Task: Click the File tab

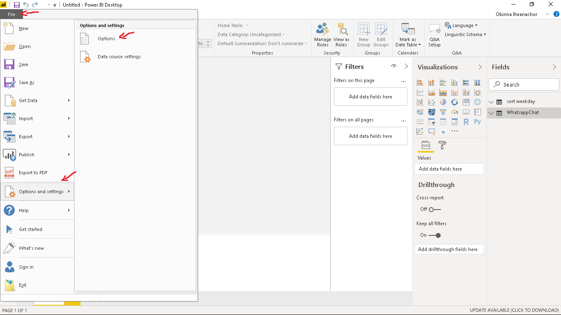Action: pos(11,14)
